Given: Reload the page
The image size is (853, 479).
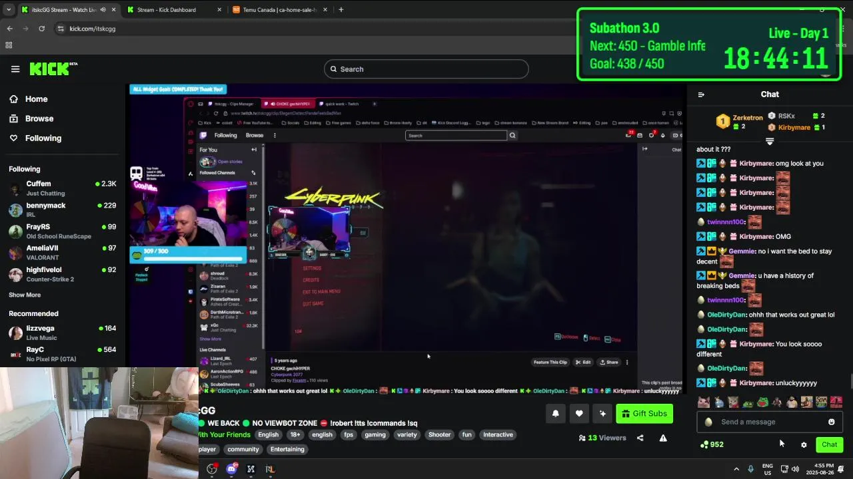Looking at the screenshot, I should (x=41, y=29).
